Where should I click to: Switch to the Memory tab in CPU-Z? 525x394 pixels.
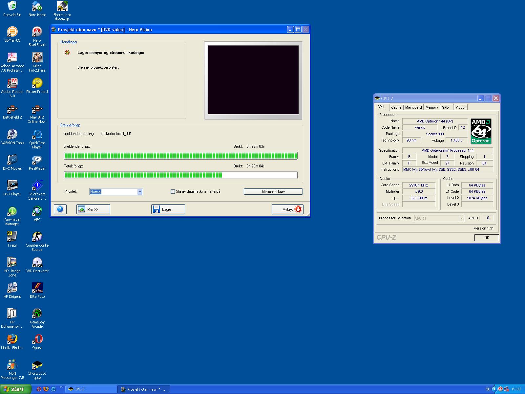click(432, 107)
